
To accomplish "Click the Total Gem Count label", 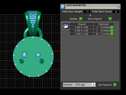I will pyautogui.click(x=102, y=12).
